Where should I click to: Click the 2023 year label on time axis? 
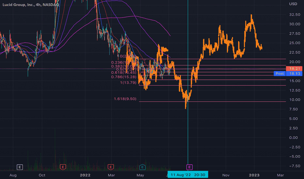pos(254,175)
